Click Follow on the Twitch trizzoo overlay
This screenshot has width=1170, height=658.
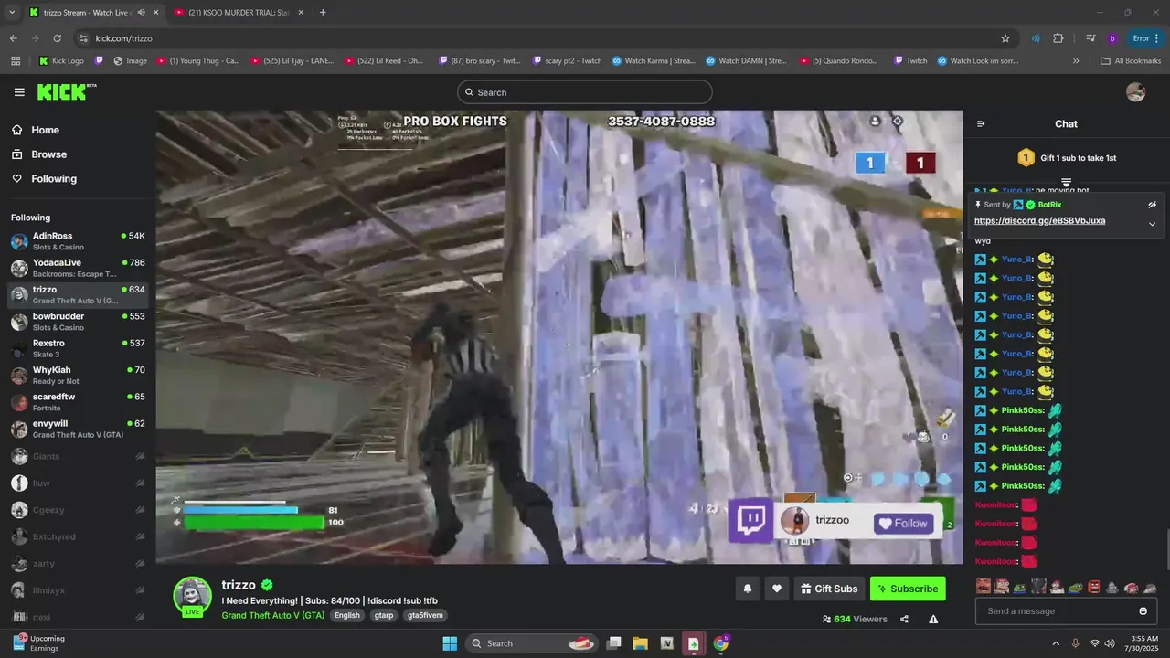[902, 523]
